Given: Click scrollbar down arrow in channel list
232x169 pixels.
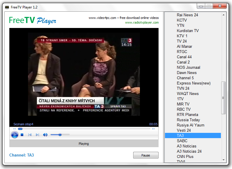Looking at the screenshot, I should pyautogui.click(x=224, y=160).
